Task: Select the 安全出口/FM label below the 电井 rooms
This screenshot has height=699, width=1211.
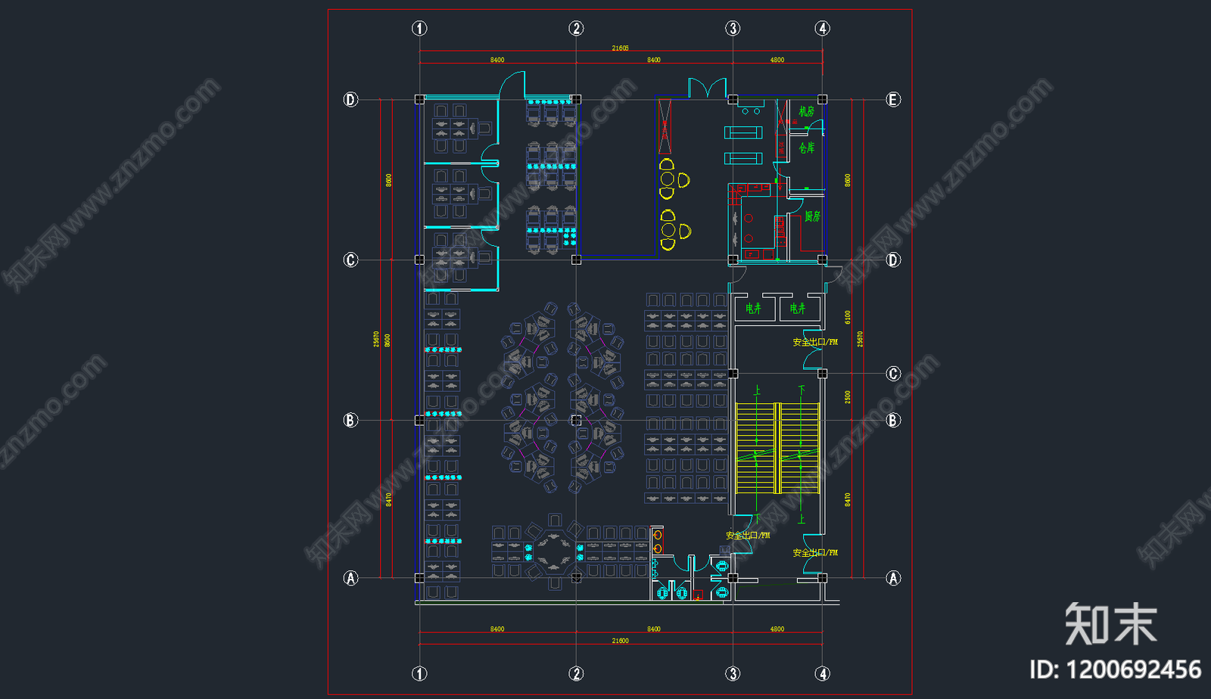Action: pyautogui.click(x=815, y=342)
